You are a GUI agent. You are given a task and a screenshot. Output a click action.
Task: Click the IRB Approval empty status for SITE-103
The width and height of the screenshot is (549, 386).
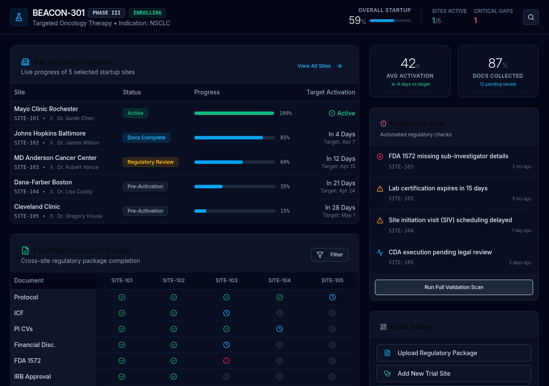tap(226, 377)
